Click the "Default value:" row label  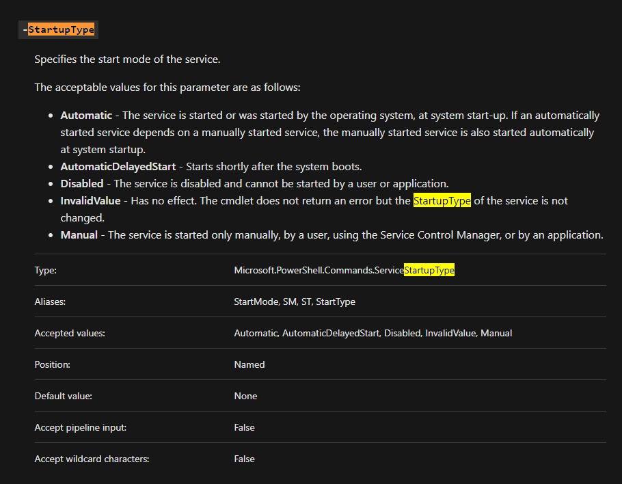(x=64, y=396)
